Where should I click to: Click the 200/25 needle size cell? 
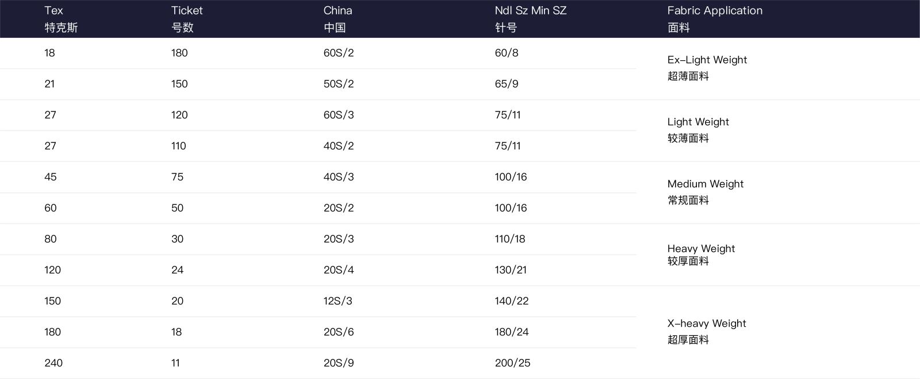point(512,363)
